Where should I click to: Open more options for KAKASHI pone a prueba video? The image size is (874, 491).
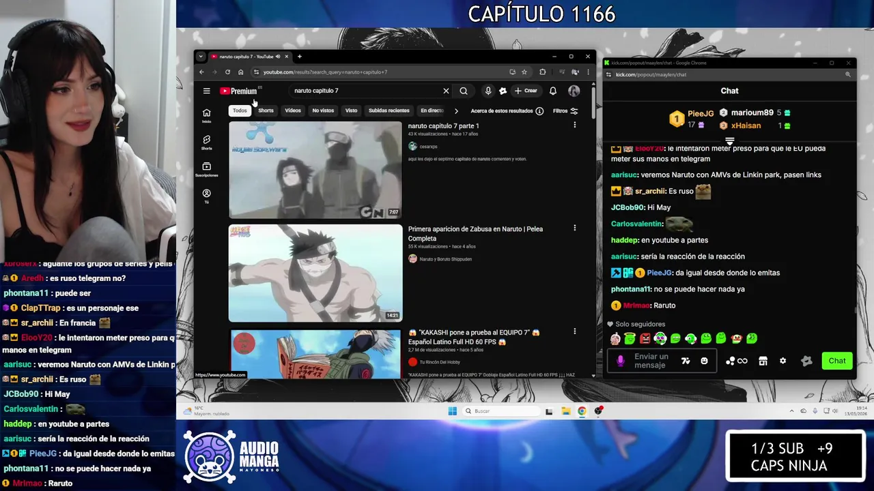(574, 331)
